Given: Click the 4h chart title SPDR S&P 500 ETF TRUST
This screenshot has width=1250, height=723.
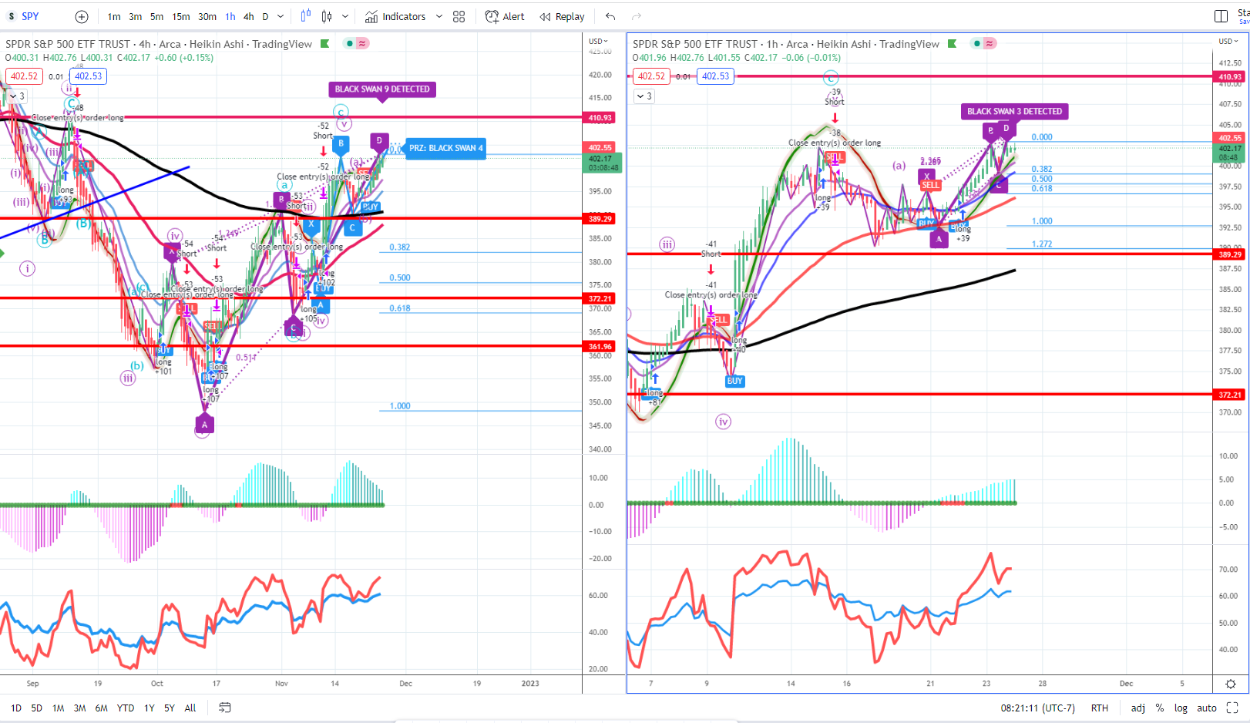Looking at the screenshot, I should 68,44.
